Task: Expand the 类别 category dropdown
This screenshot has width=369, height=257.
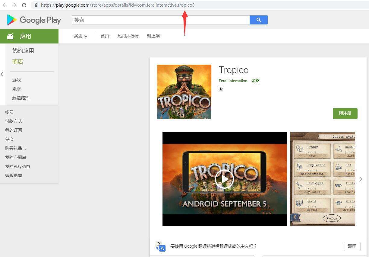Action: tap(81, 36)
